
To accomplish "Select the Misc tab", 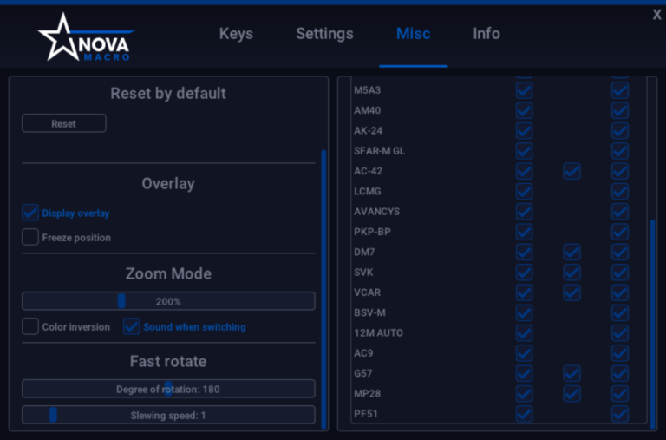I will (414, 34).
